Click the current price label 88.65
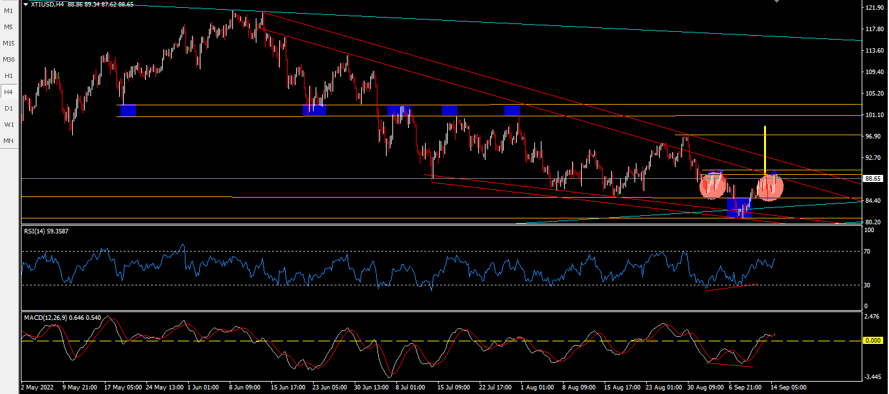 pos(872,178)
